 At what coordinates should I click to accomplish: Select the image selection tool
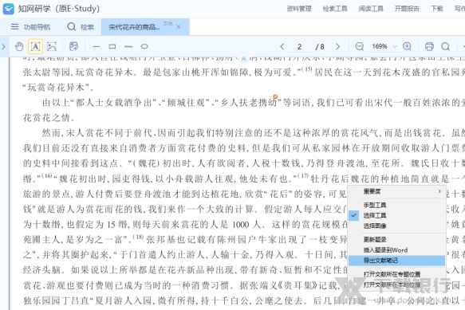click(x=52, y=46)
